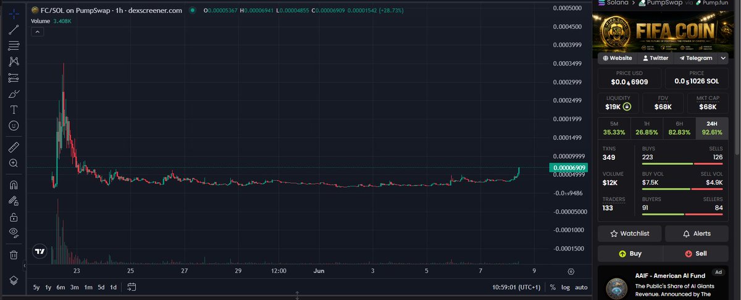Click the buy vol versus sell vol bar
The image size is (741, 300).
682,189
